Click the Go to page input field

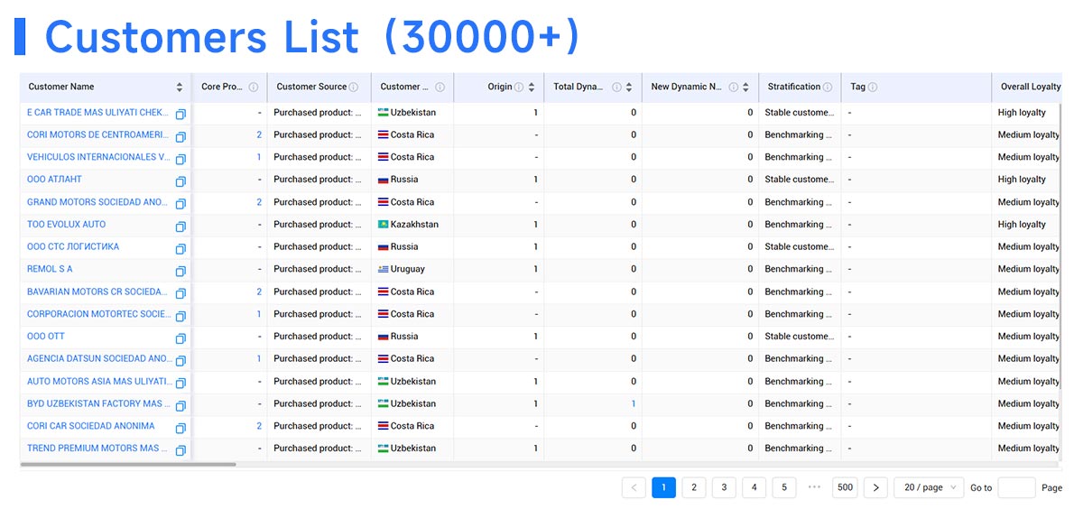(1016, 487)
